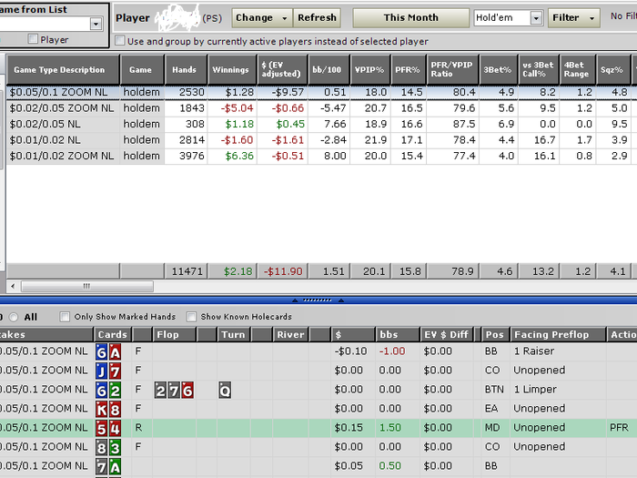
Task: Click the 6 A hole cards icon
Action: click(x=108, y=351)
